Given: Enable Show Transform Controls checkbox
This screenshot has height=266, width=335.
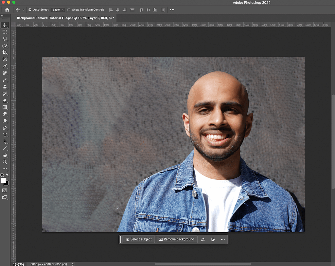Looking at the screenshot, I should point(69,10).
